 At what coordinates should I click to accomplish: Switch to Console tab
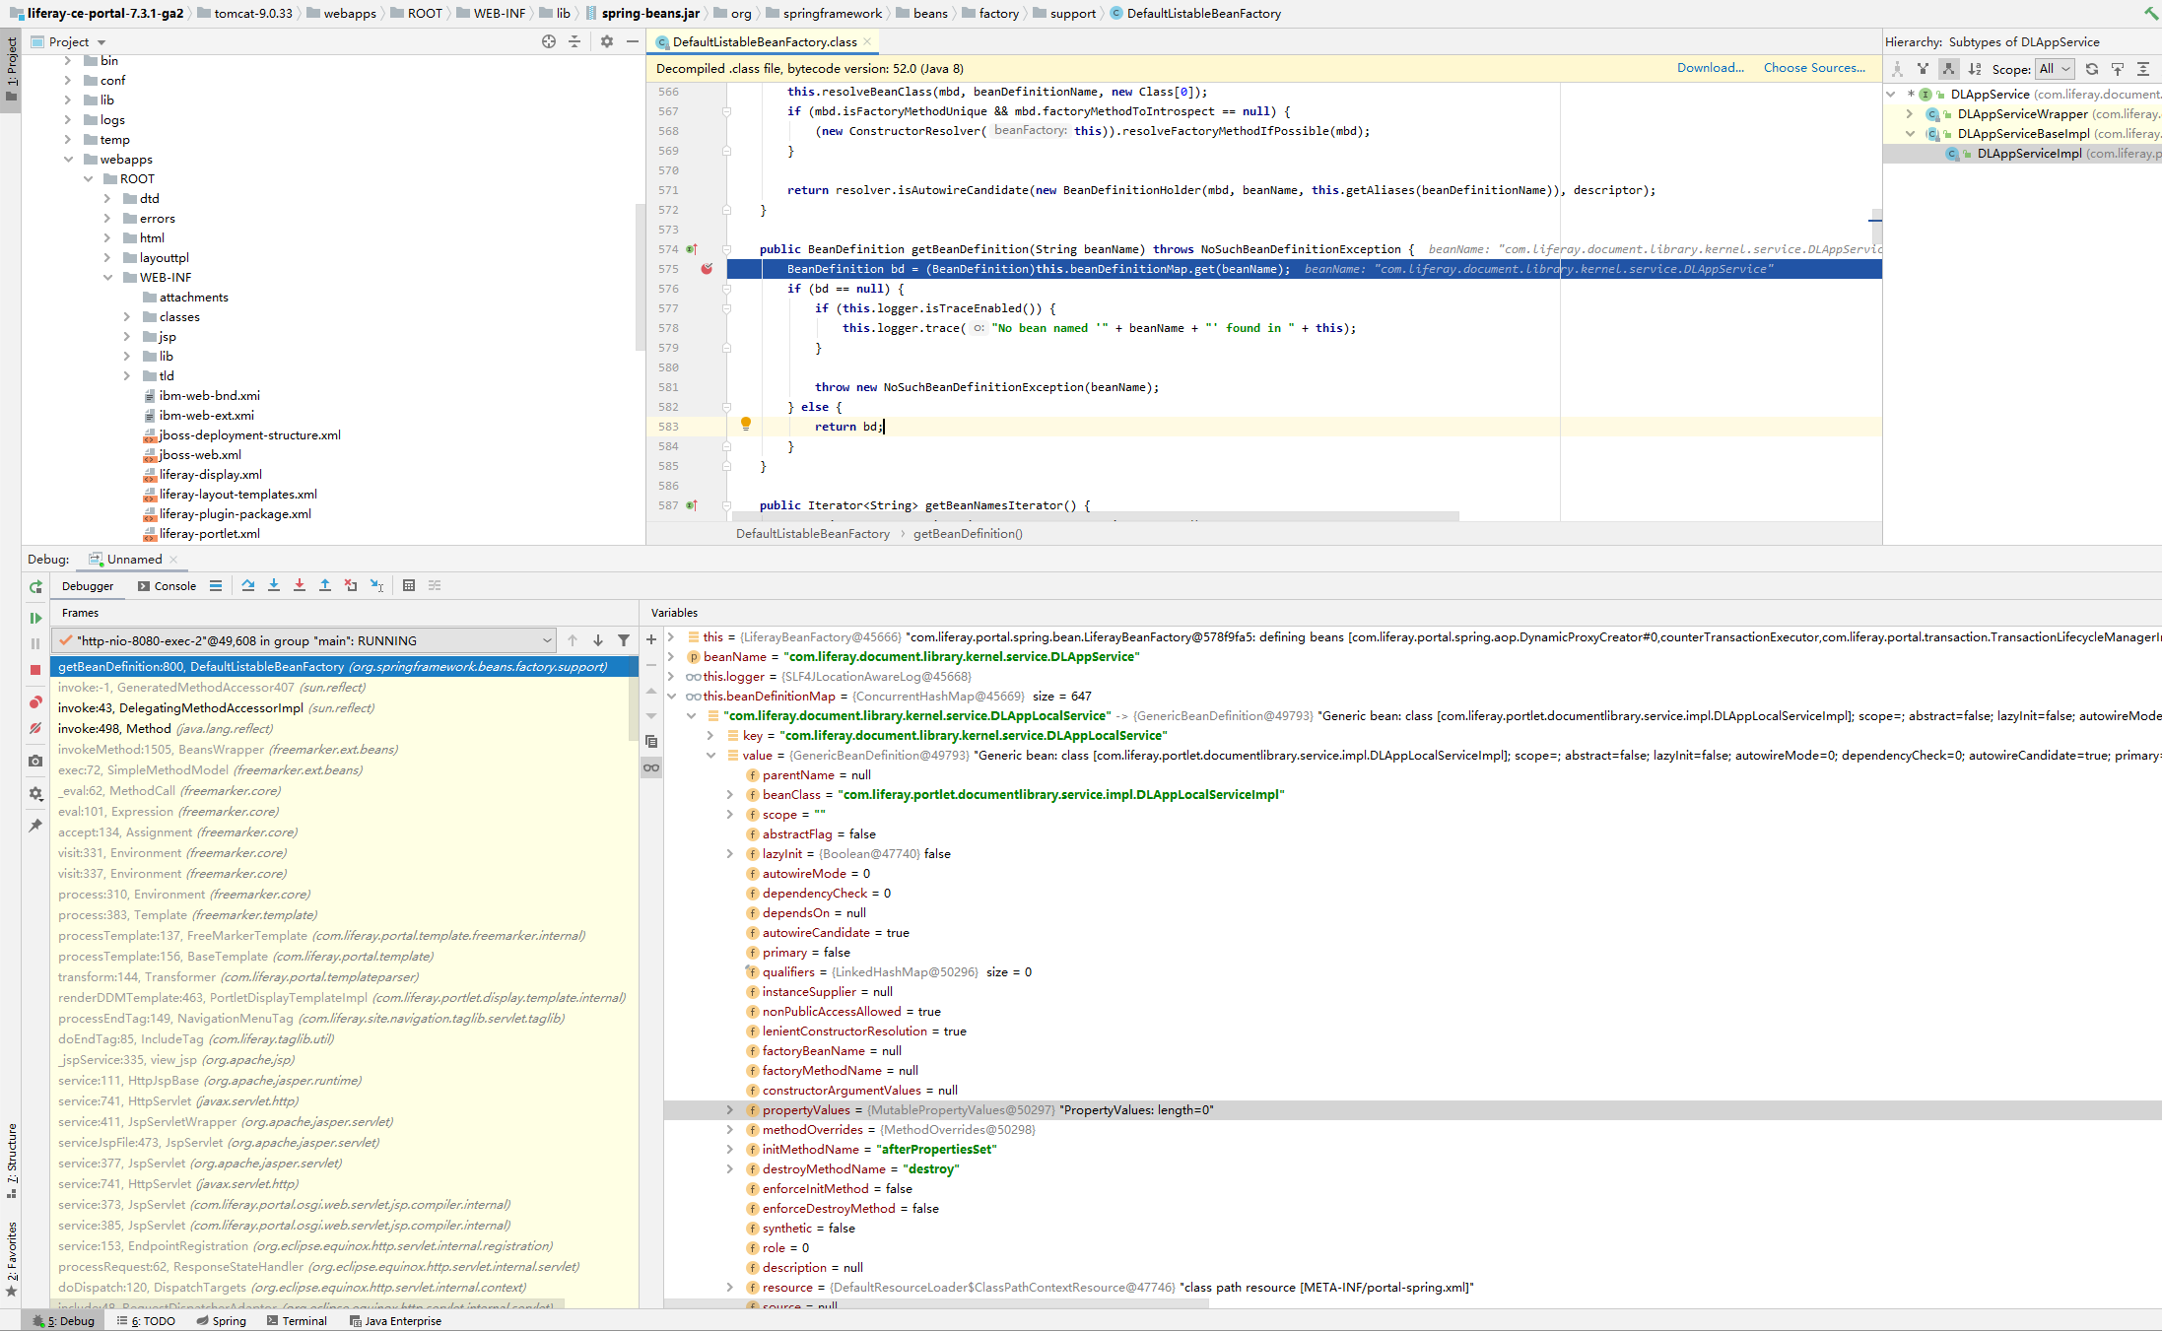[167, 586]
